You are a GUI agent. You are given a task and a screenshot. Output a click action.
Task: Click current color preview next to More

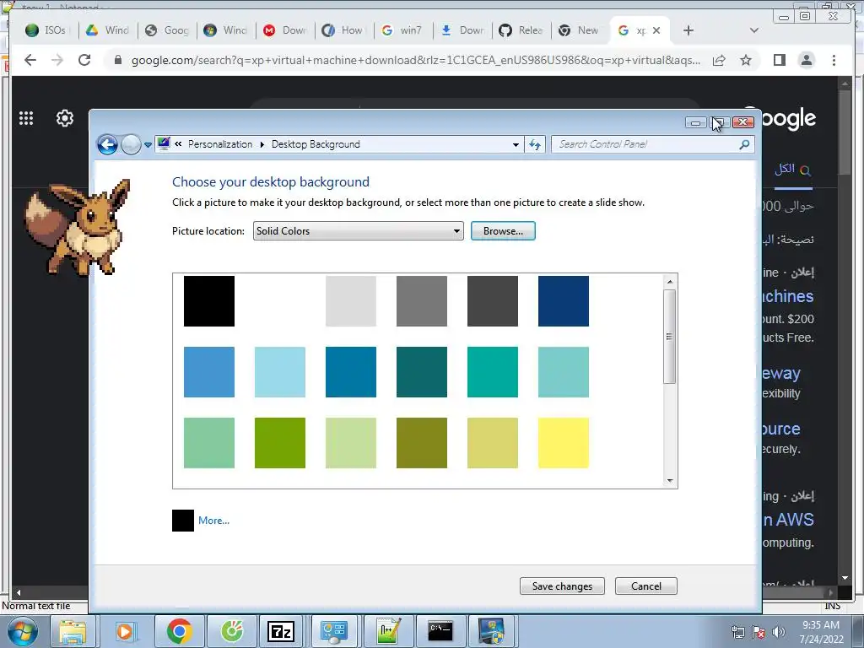(x=183, y=520)
